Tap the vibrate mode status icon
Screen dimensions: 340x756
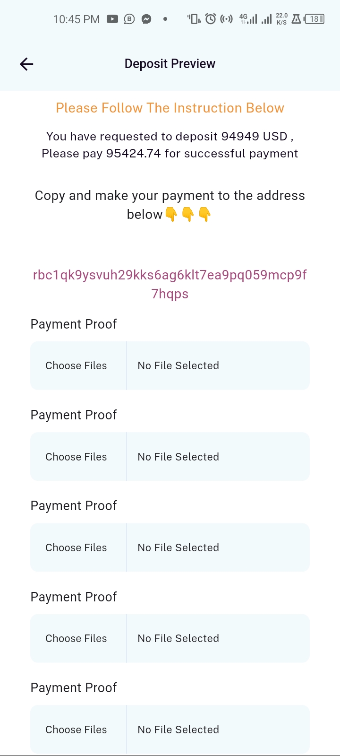(194, 19)
